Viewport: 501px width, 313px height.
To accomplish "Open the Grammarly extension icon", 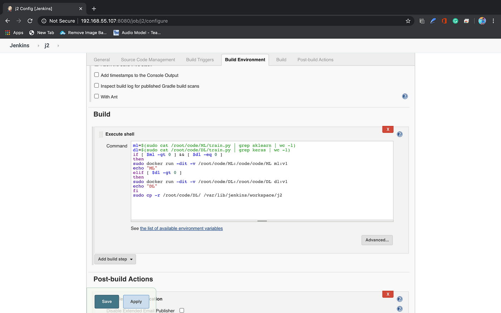I will [x=455, y=21].
